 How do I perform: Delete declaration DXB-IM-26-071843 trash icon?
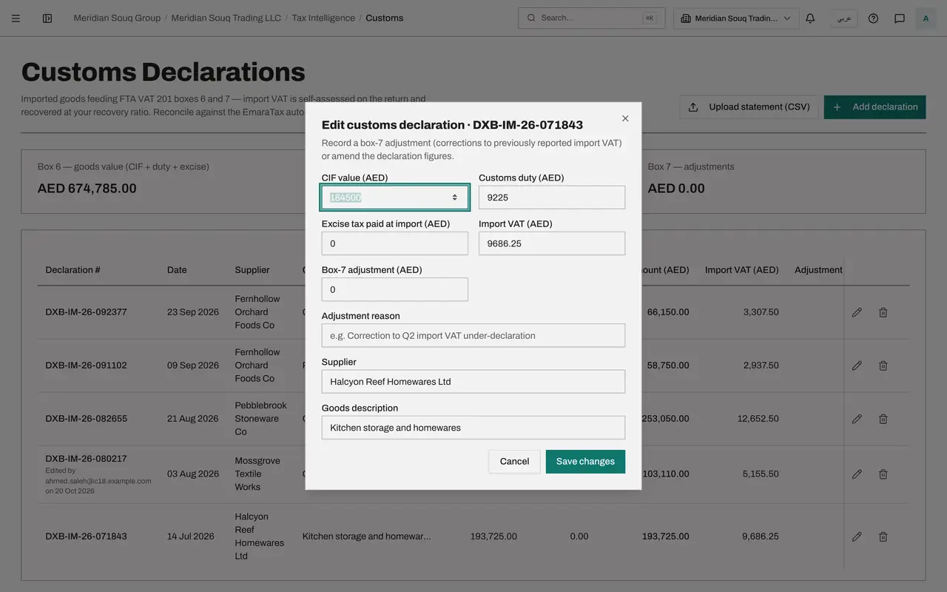pos(883,536)
